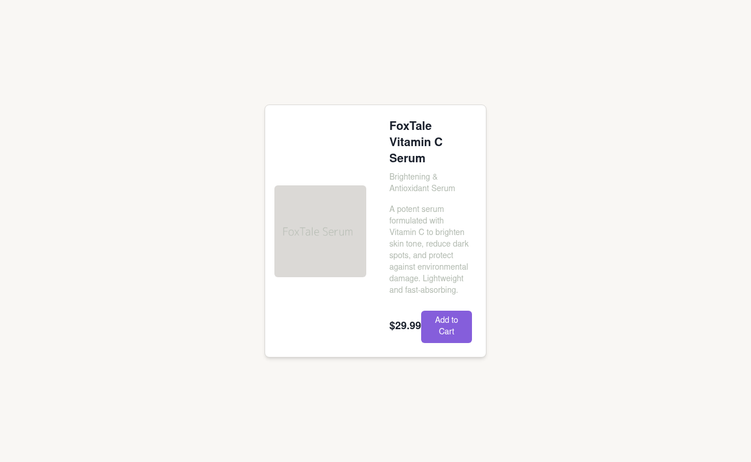Click the word FoxTale in the product title
Image resolution: width=751 pixels, height=462 pixels.
pyautogui.click(x=410, y=126)
